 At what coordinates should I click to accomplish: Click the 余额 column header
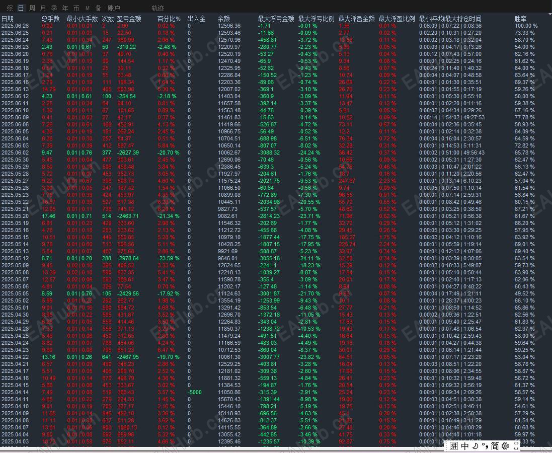pos(223,19)
